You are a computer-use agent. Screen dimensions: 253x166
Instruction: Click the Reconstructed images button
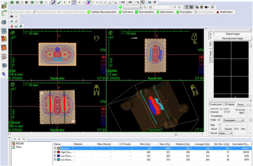pos(233,38)
